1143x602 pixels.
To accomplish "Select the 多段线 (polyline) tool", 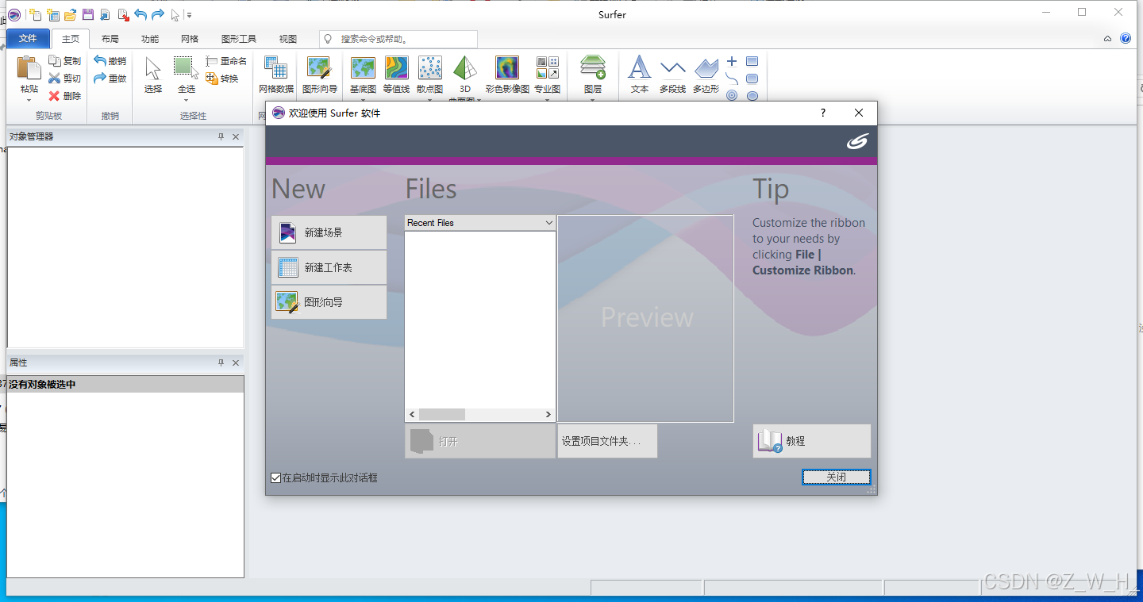I will click(672, 75).
